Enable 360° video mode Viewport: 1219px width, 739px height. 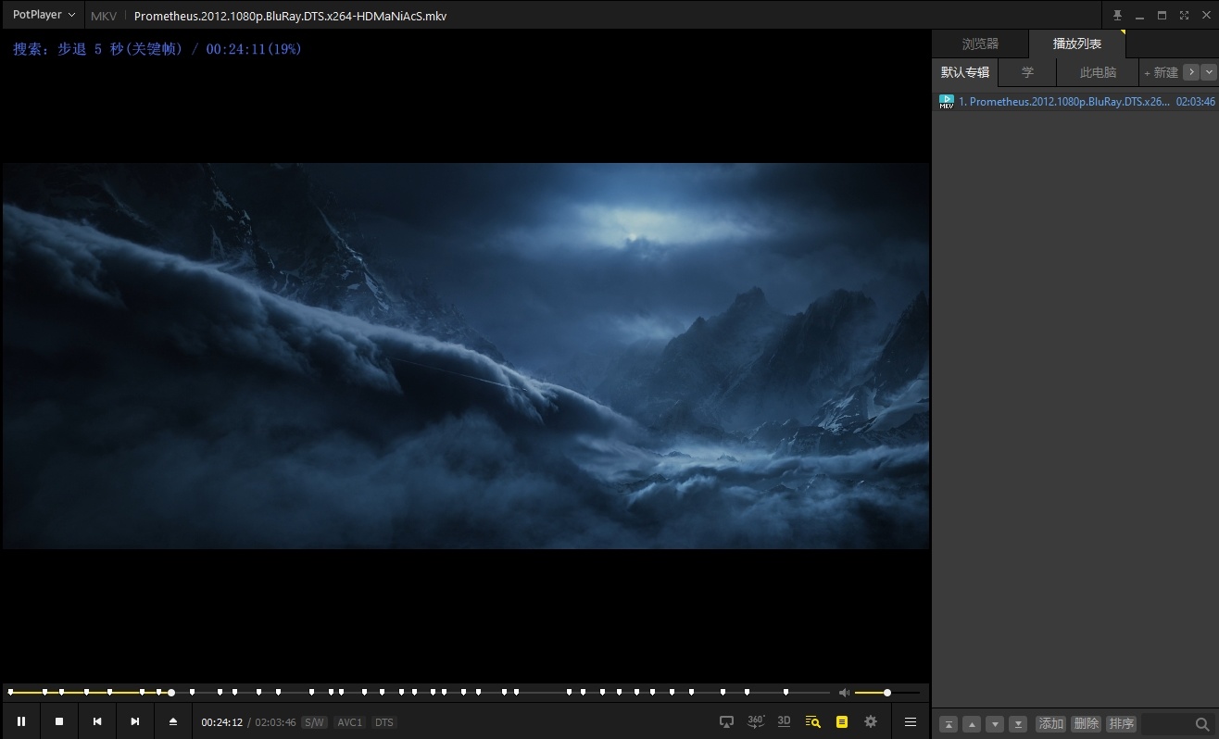756,721
